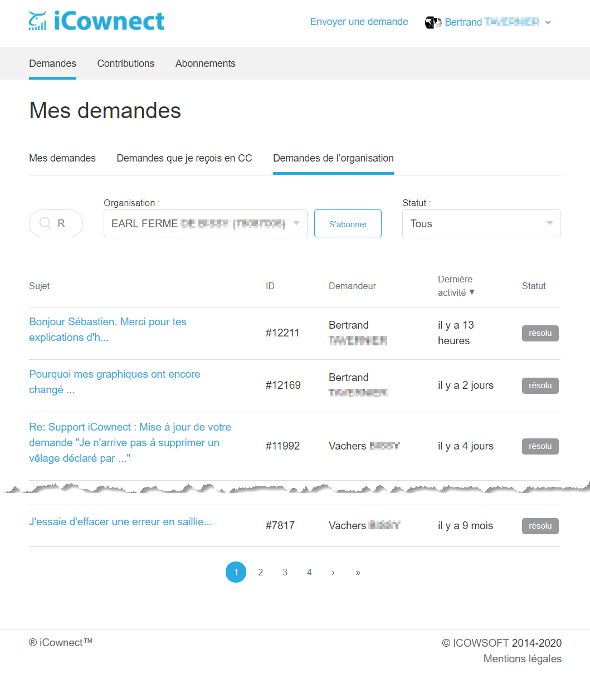
Task: Click résolu badge for request #12211
Action: pyautogui.click(x=540, y=333)
